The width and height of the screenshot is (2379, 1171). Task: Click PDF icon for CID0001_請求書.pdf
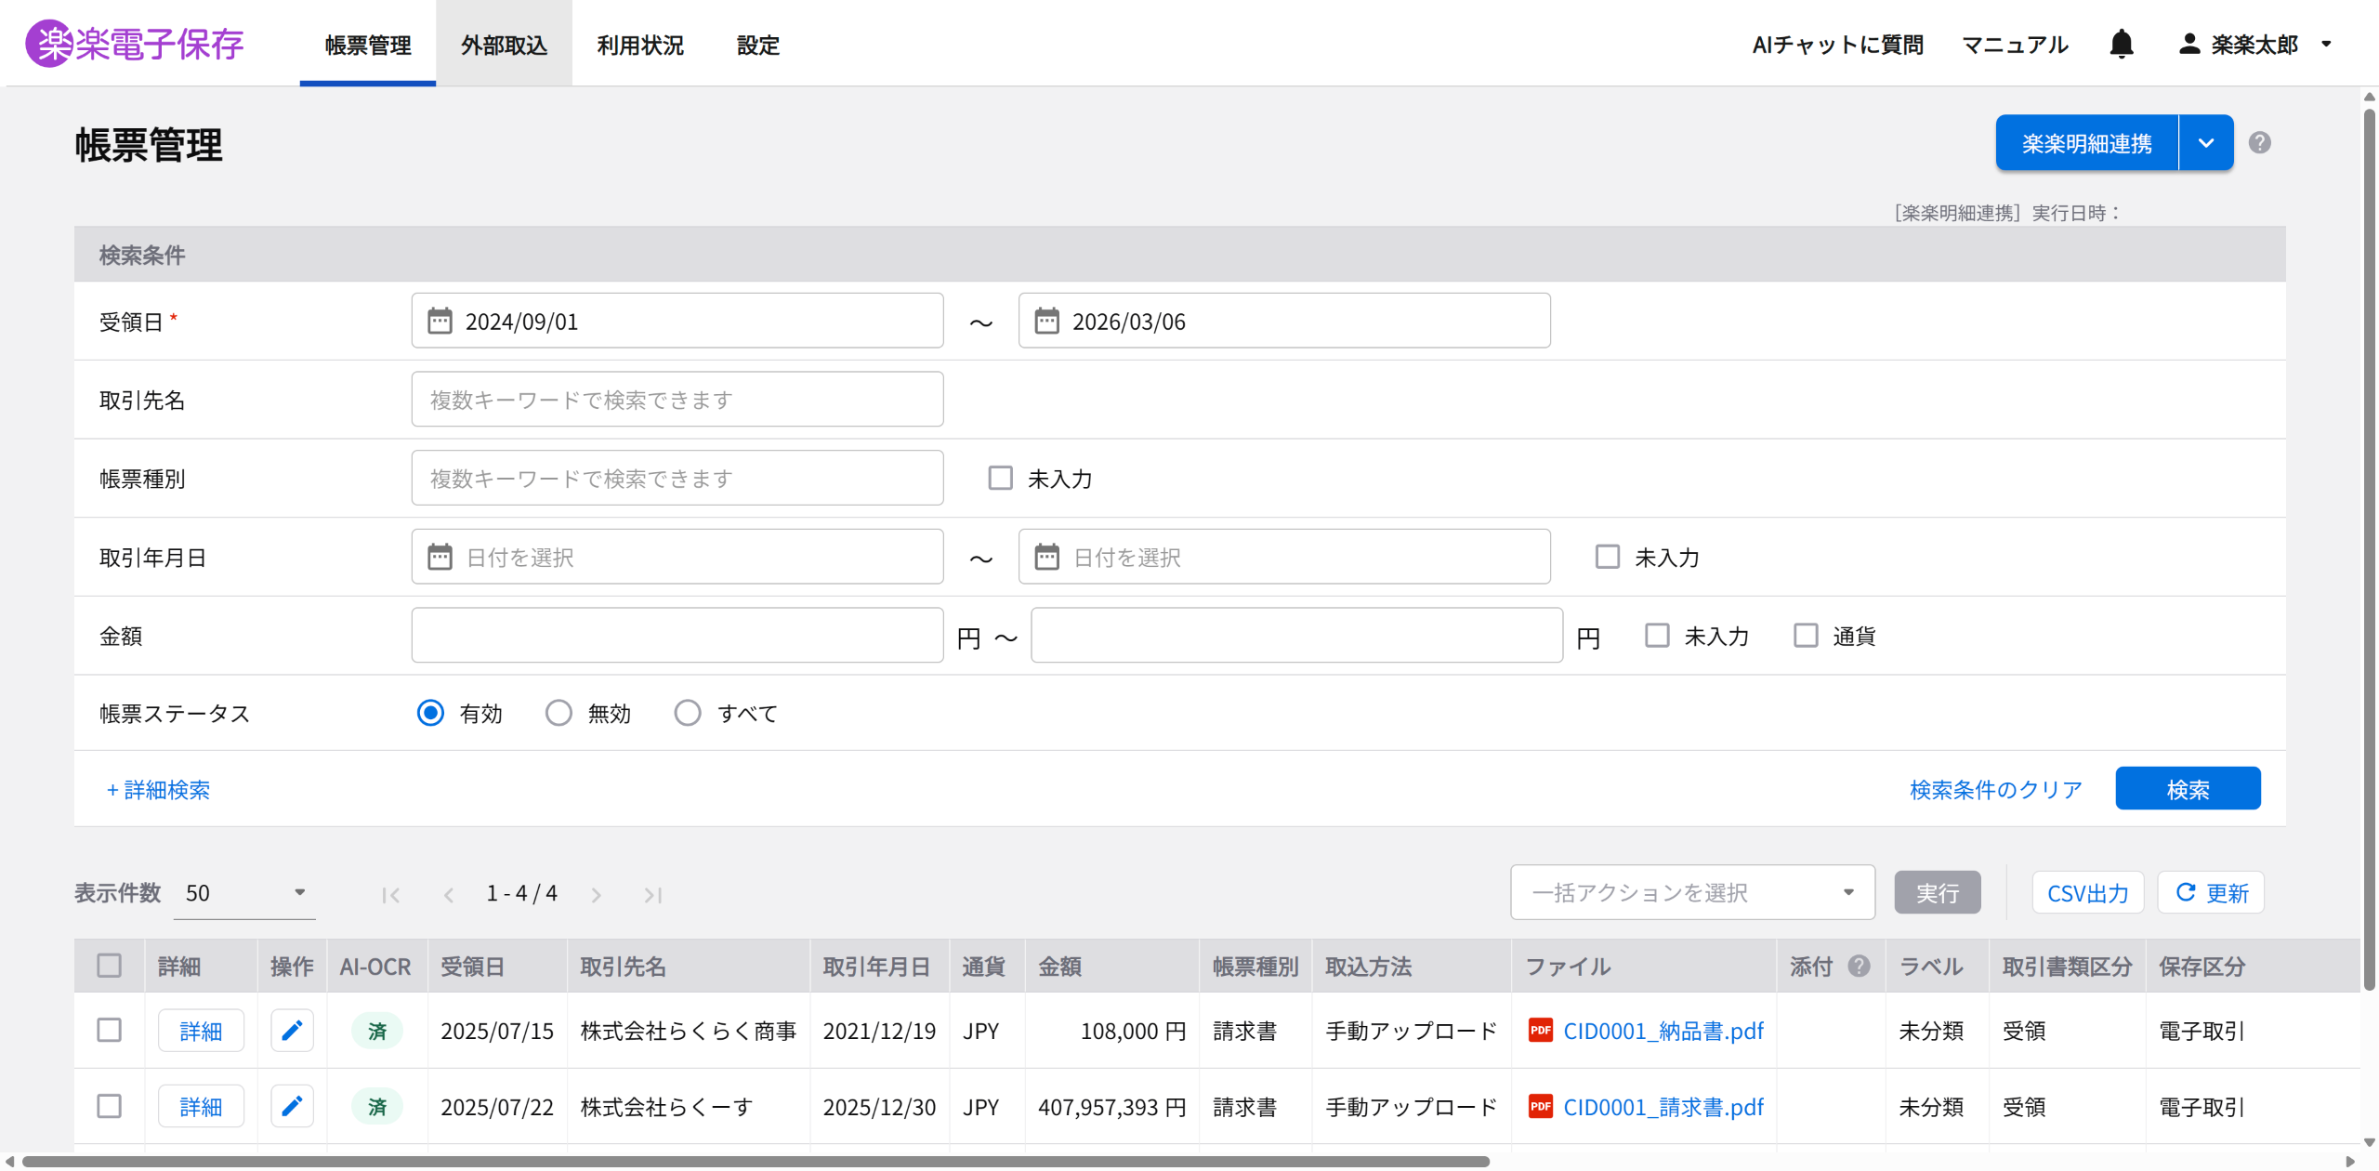(1540, 1106)
